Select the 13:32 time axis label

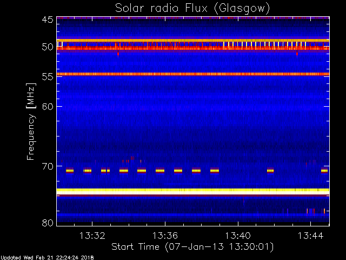tap(92, 236)
